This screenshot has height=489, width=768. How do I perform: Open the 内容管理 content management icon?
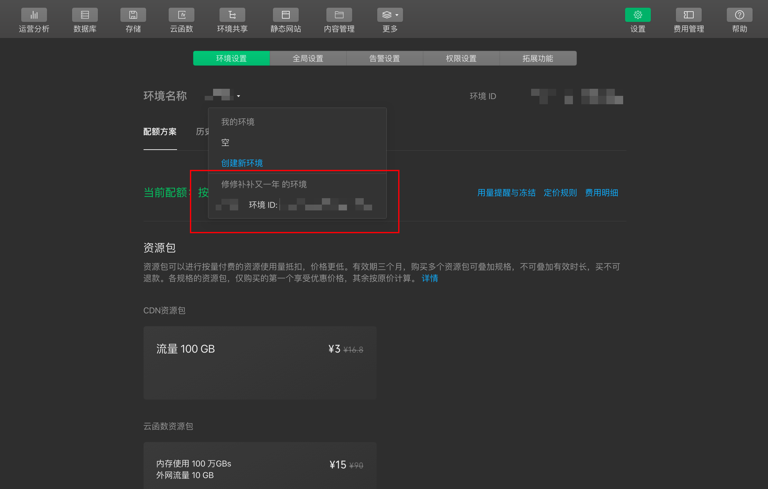[339, 15]
